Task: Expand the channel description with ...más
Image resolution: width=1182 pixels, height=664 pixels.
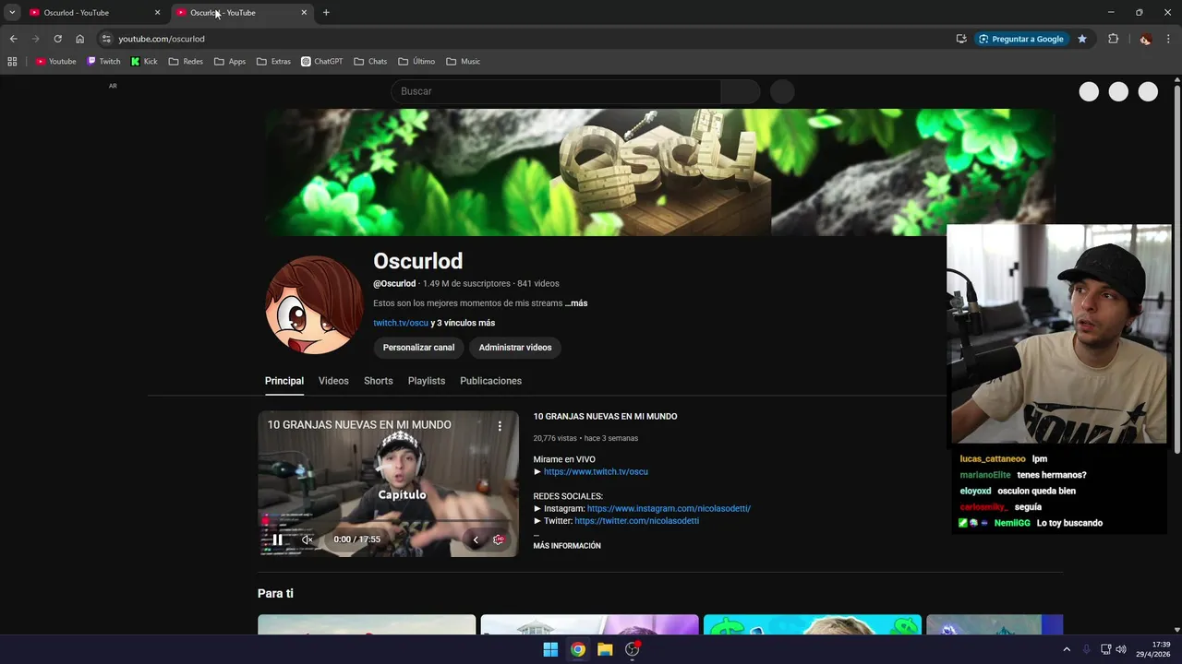Action: (576, 303)
